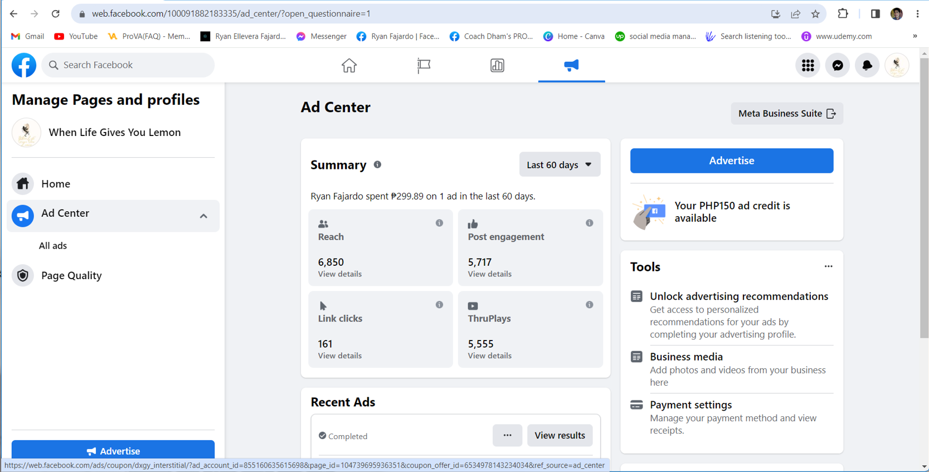The image size is (929, 472).
Task: Open the www.udemy.com bookmark
Action: (836, 36)
